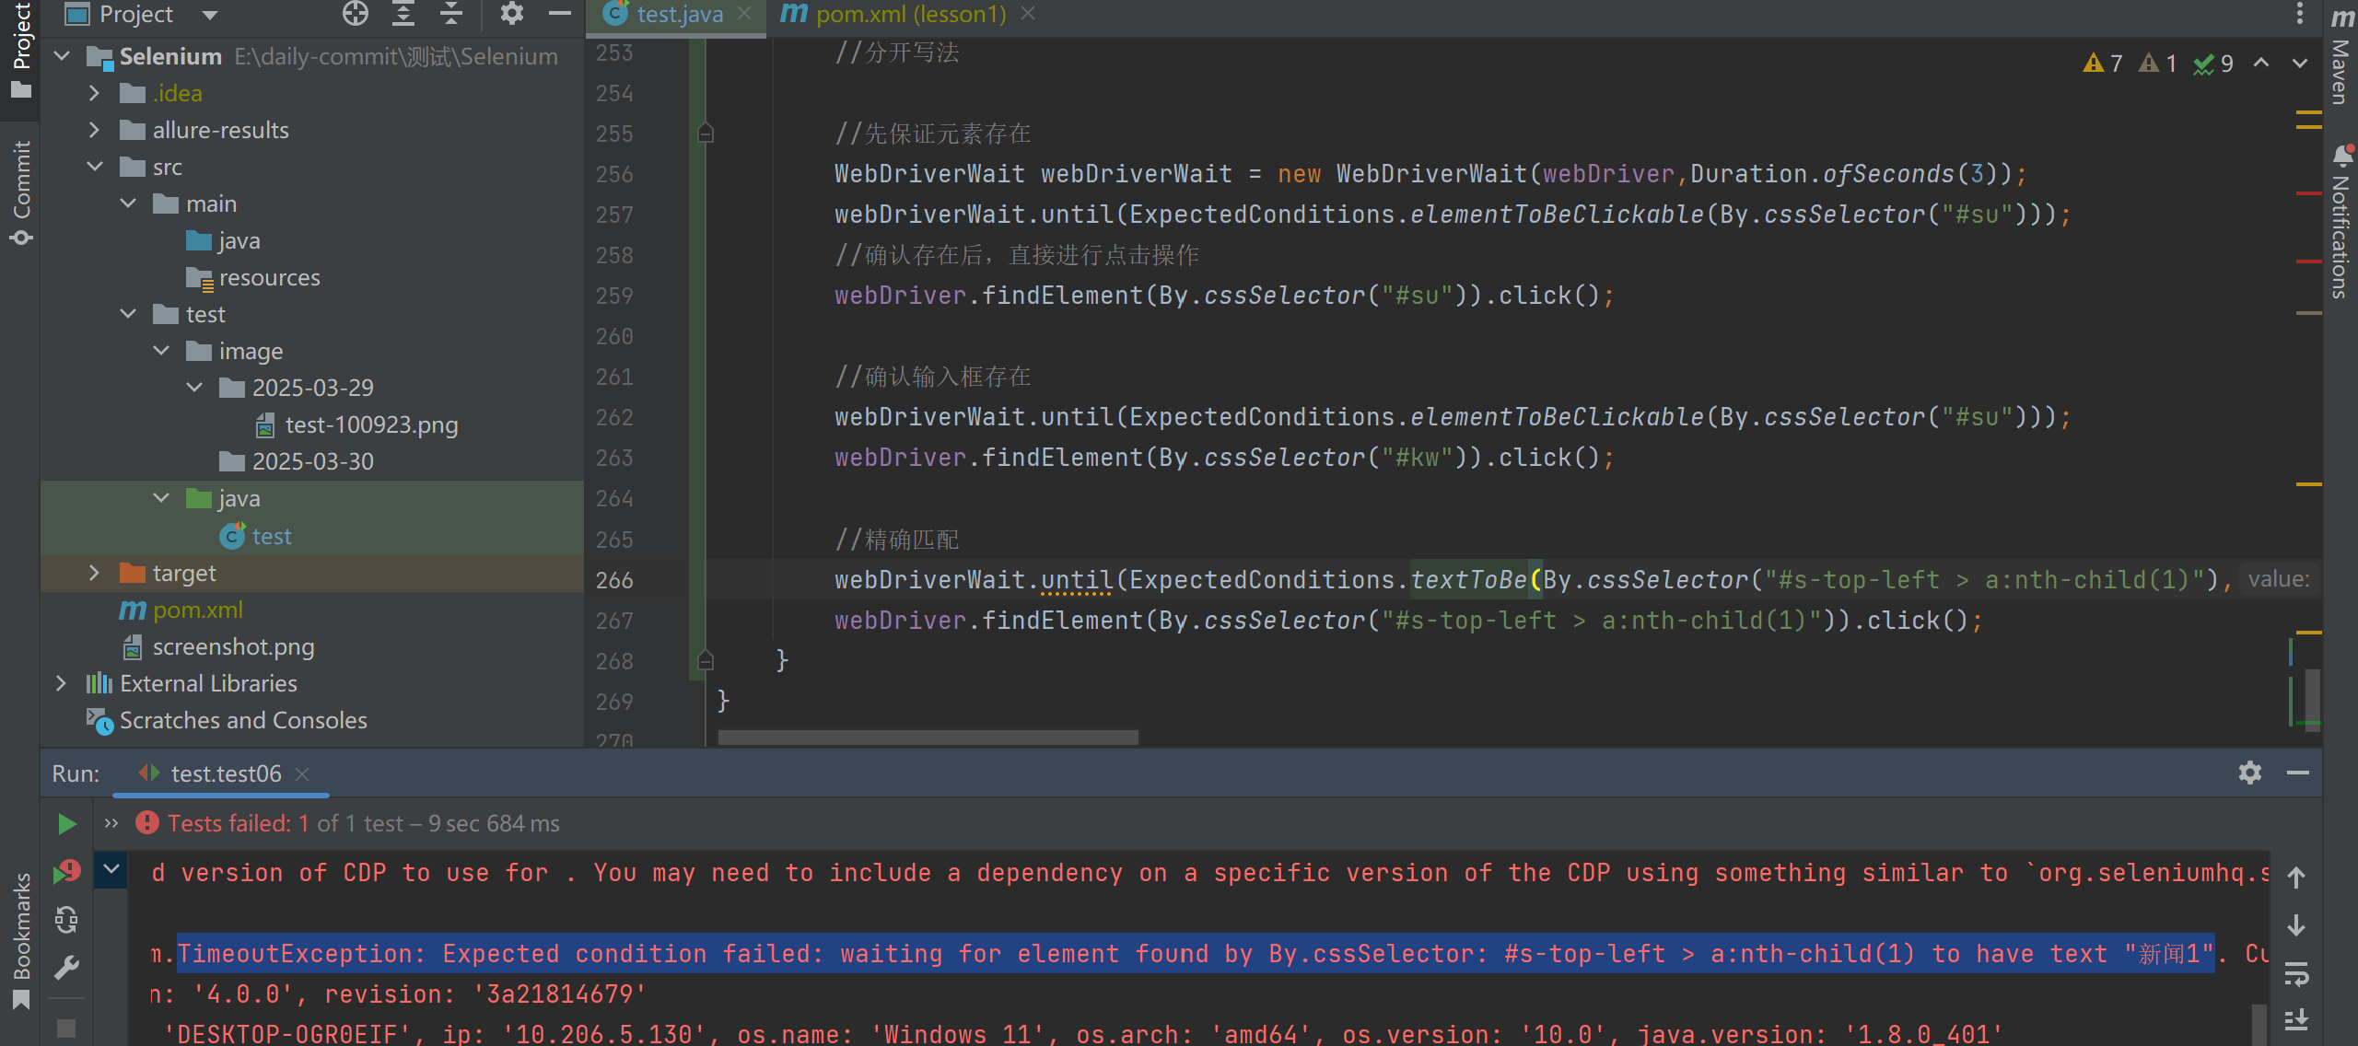Go to next highlighted error arrow
The height and width of the screenshot is (1046, 2358).
[2300, 63]
